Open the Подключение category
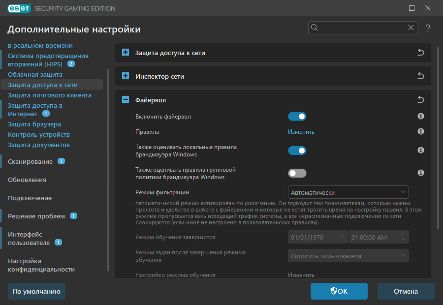This screenshot has width=443, height=305. pos(30,198)
